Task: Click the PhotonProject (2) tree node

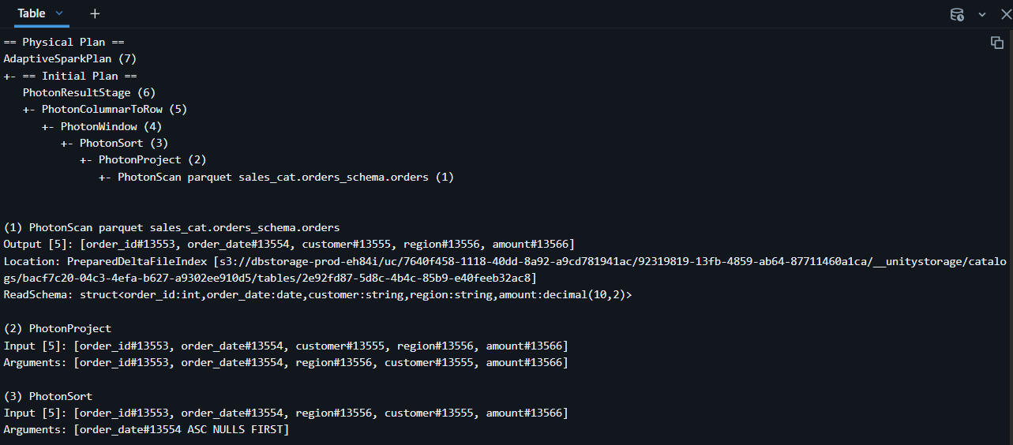Action: (152, 159)
